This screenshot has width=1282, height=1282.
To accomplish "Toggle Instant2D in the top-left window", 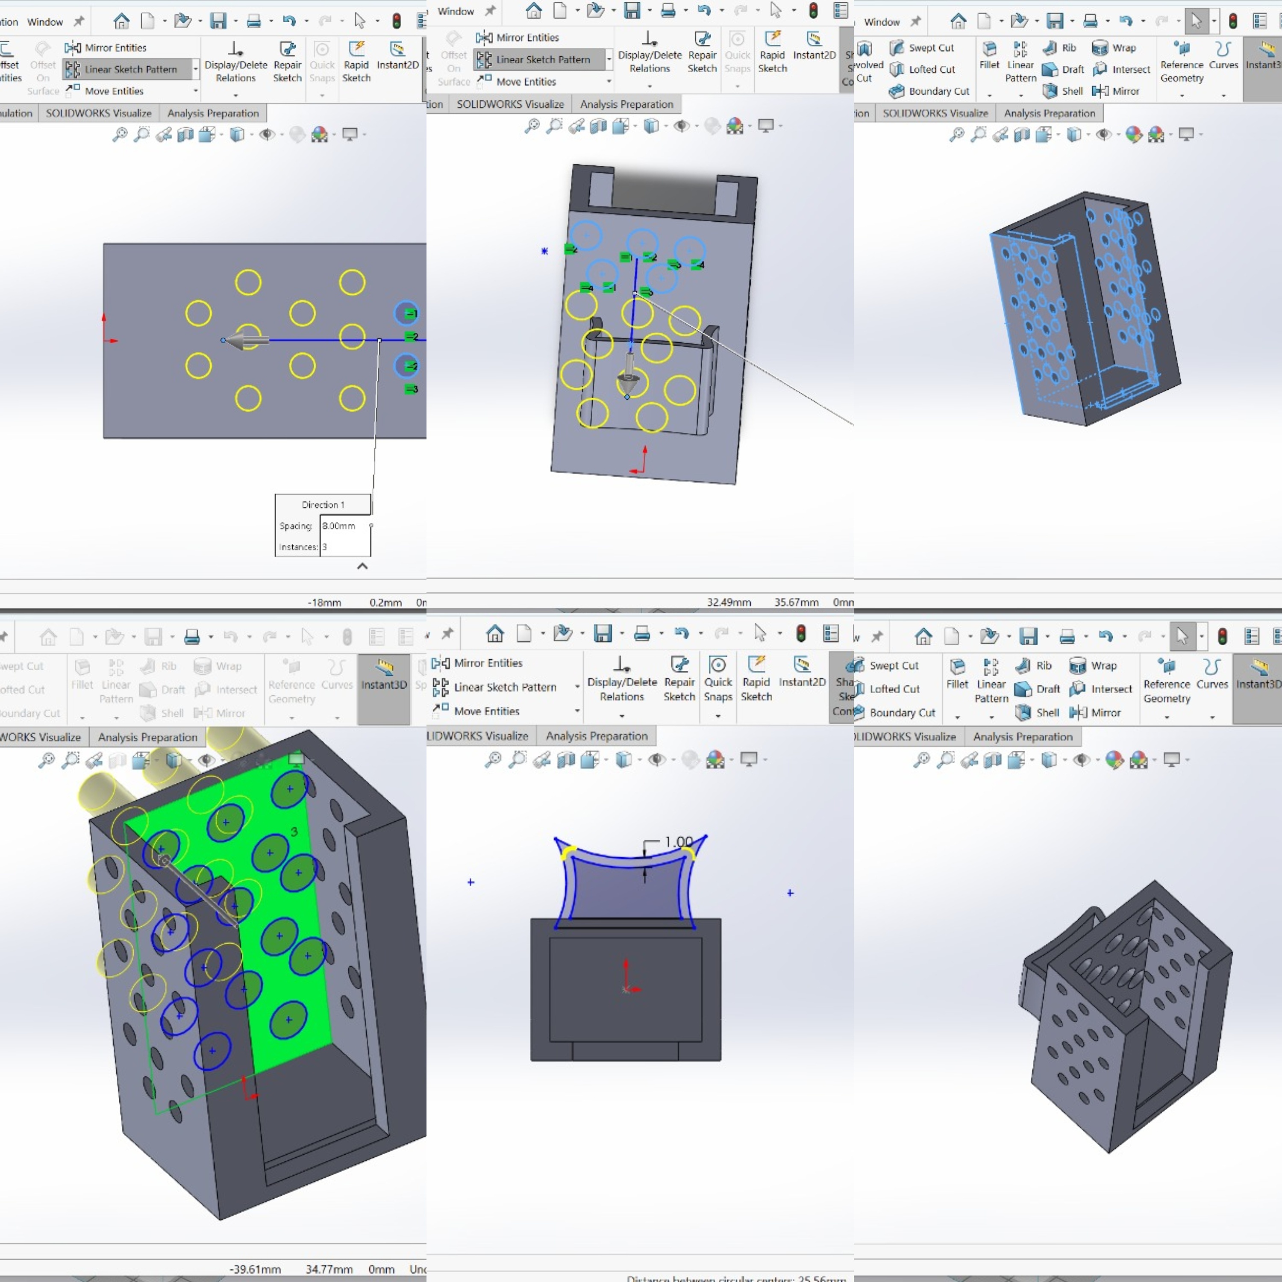I will (397, 56).
